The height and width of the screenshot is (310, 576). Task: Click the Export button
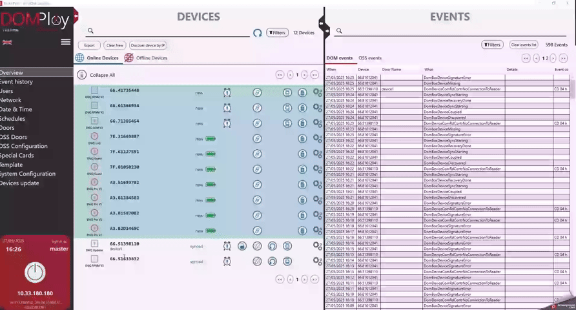pyautogui.click(x=89, y=45)
